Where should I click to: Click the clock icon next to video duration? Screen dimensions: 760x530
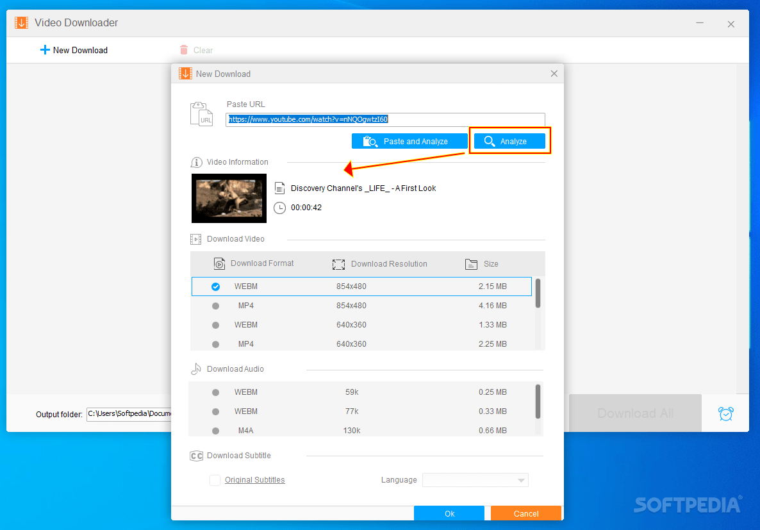(x=279, y=207)
